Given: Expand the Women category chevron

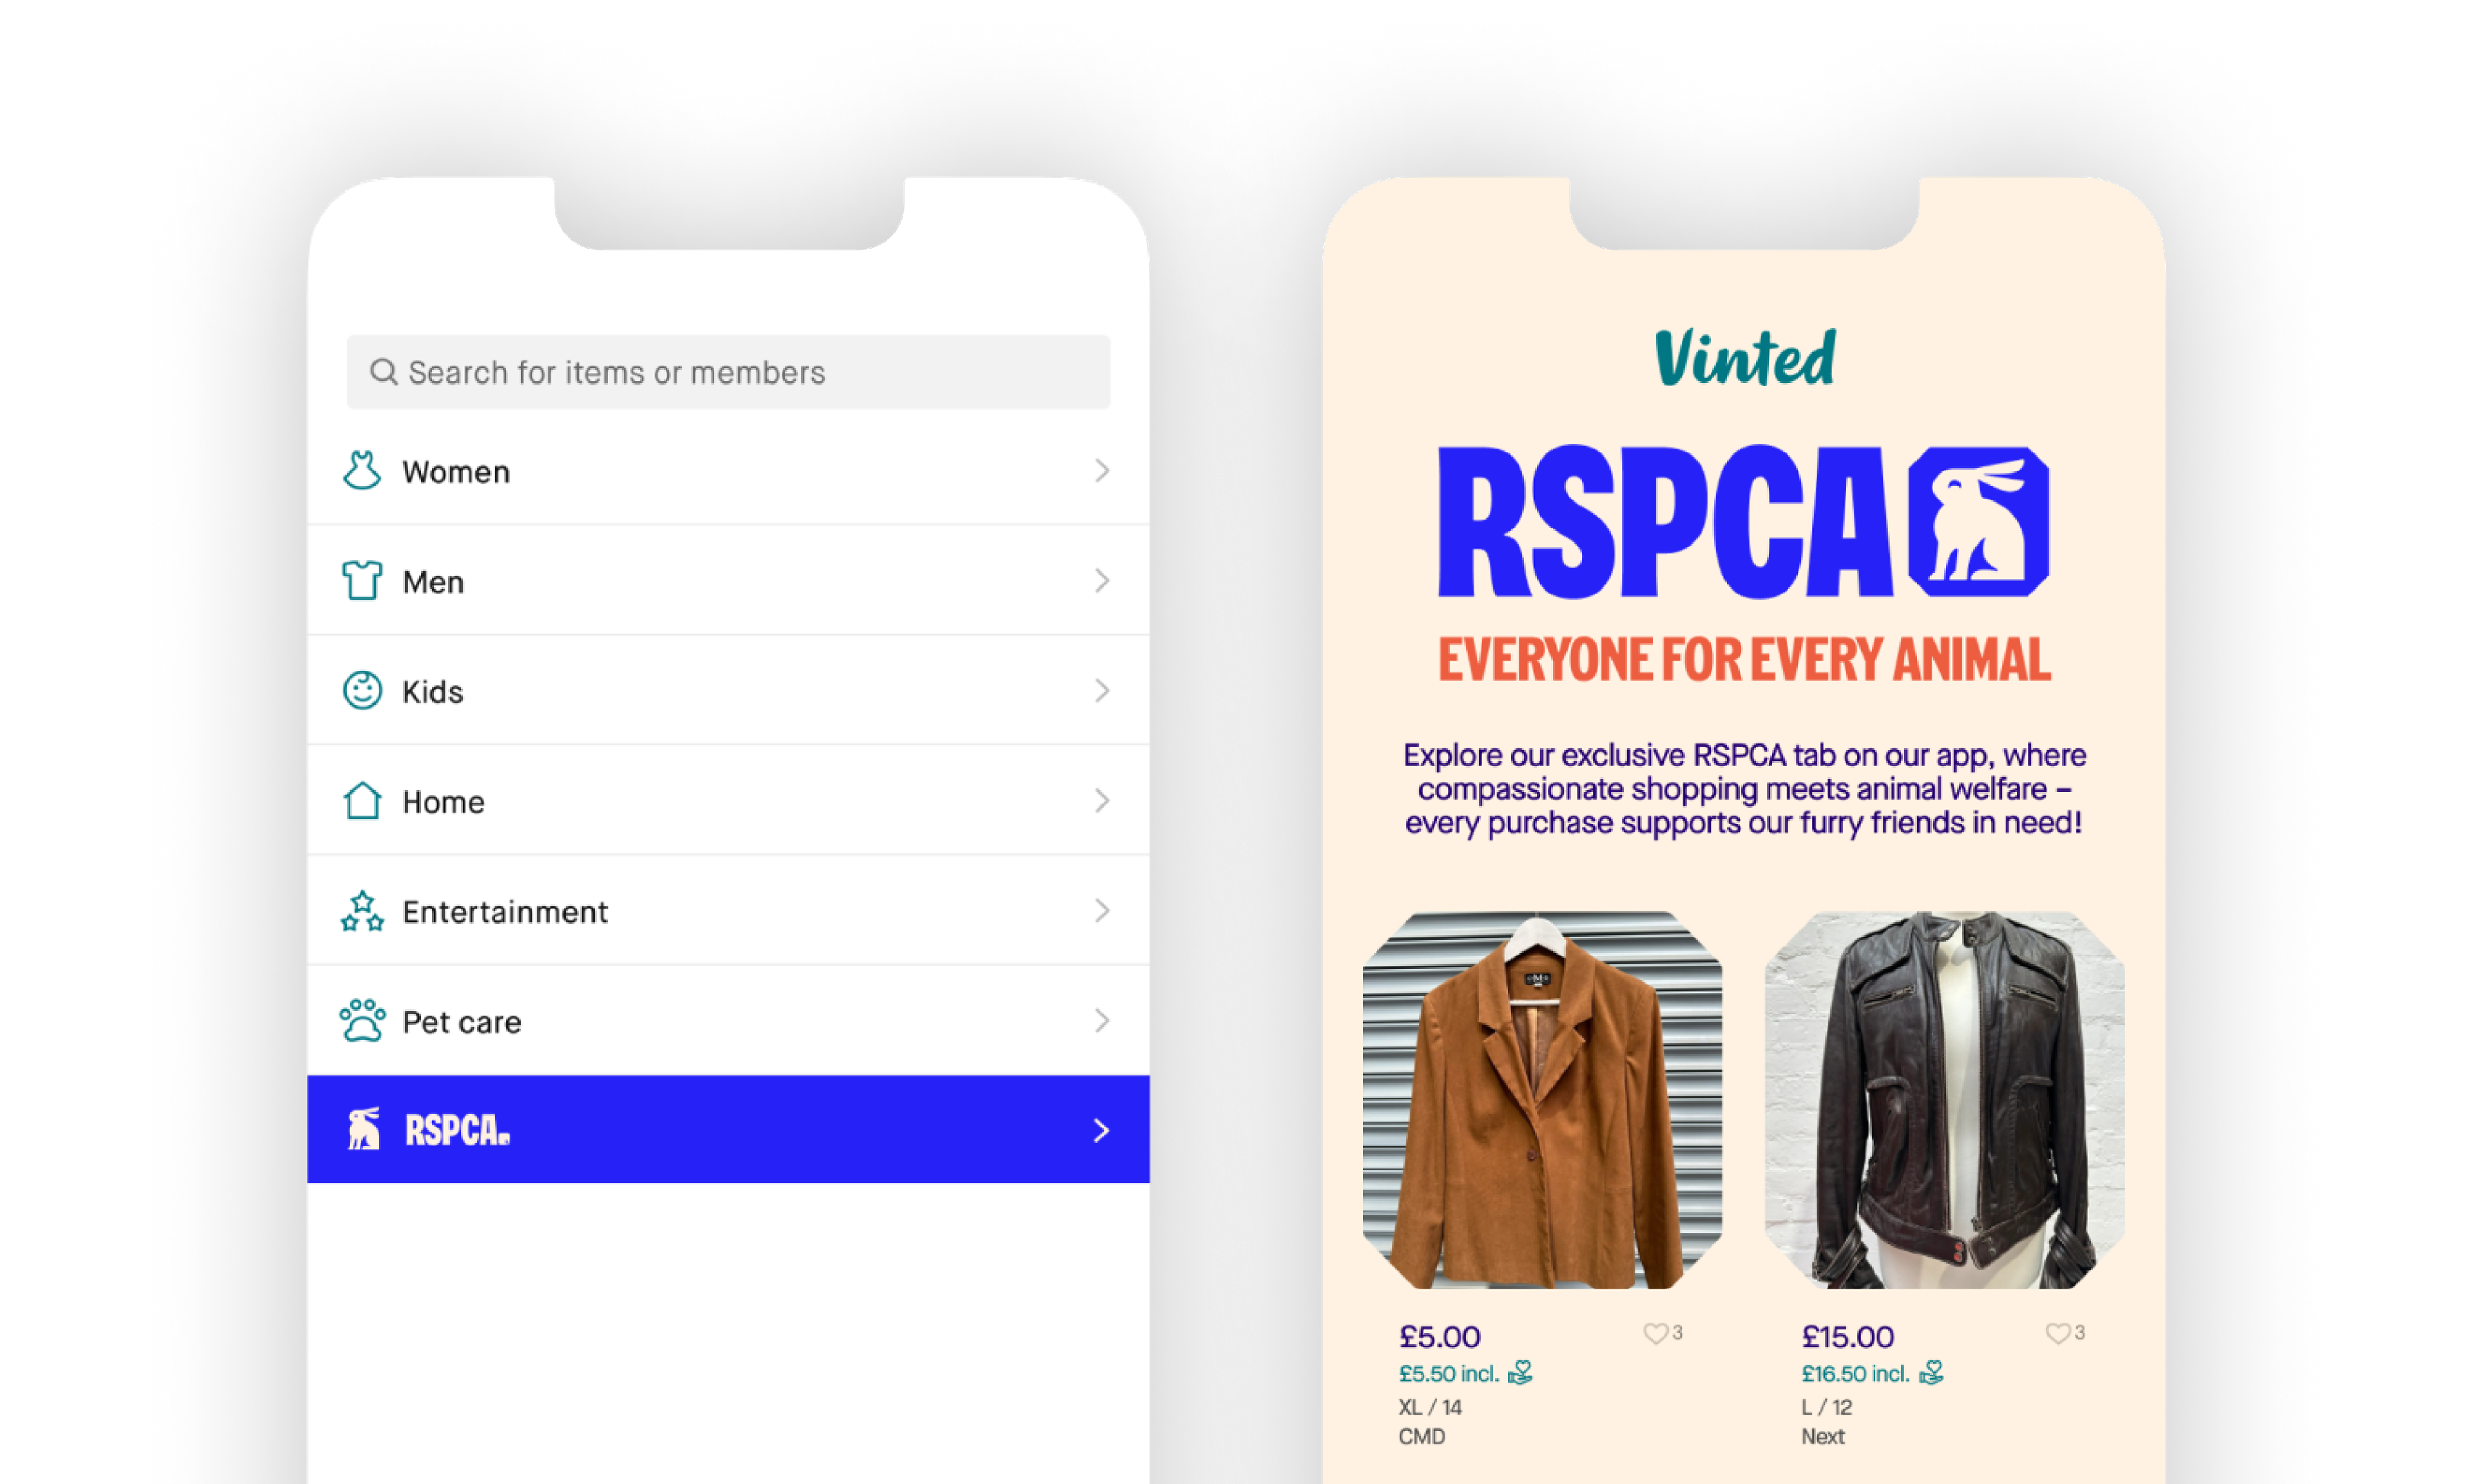Looking at the screenshot, I should (1102, 471).
